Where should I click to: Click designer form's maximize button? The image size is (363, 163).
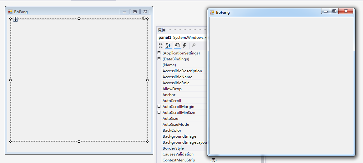(x=135, y=12)
